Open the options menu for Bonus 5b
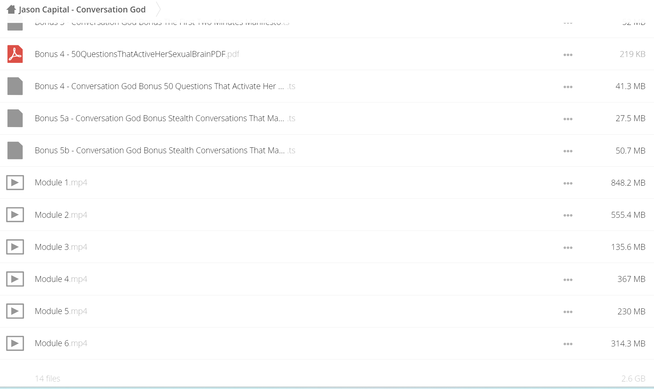Screen dimensions: 654x389 click(x=568, y=151)
